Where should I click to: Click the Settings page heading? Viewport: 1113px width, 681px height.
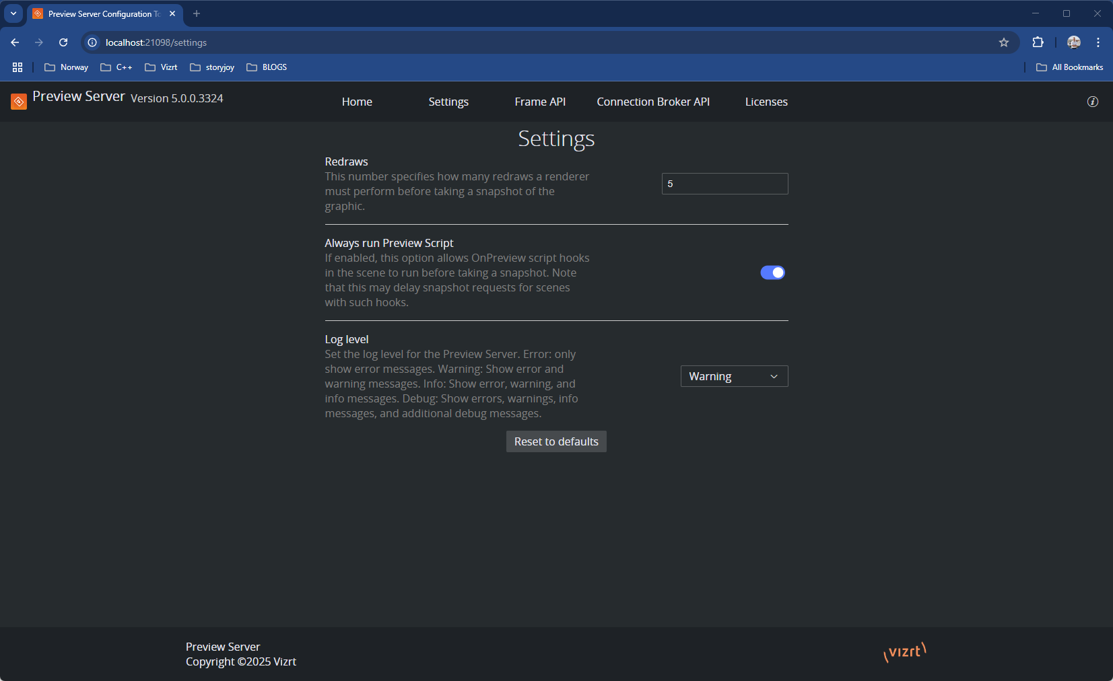pyautogui.click(x=556, y=139)
